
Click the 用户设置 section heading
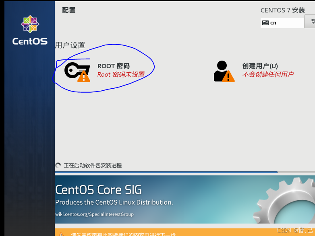point(70,45)
